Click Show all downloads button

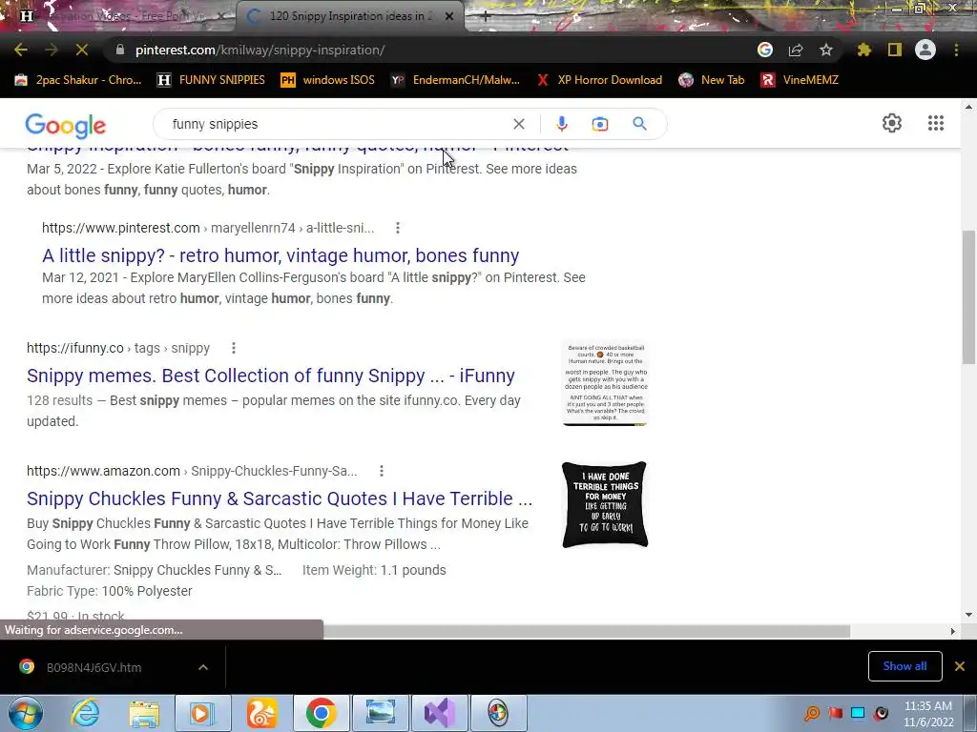[x=904, y=666]
